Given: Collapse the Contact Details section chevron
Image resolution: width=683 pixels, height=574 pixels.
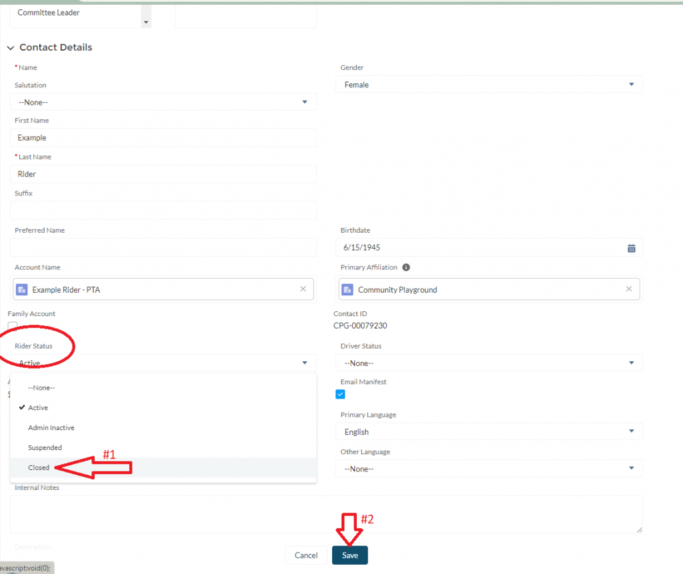Looking at the screenshot, I should (x=11, y=48).
